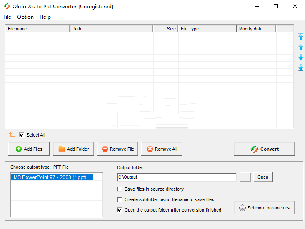Click Set more parameters button
The image size is (305, 229).
click(264, 208)
